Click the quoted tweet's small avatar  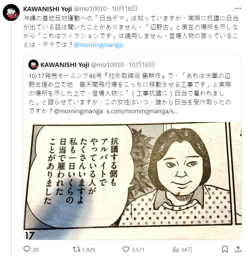click(33, 65)
